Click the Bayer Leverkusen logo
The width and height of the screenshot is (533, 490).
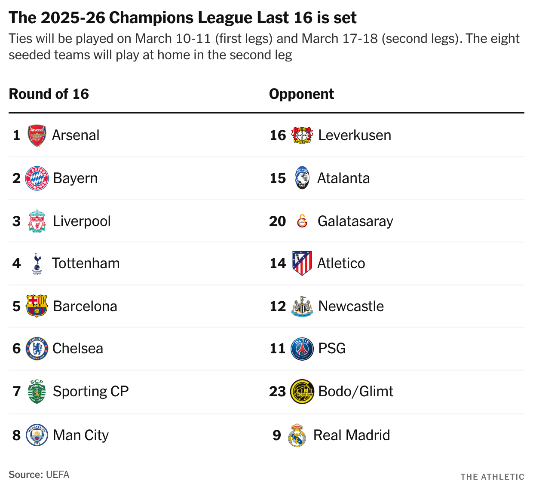point(302,135)
